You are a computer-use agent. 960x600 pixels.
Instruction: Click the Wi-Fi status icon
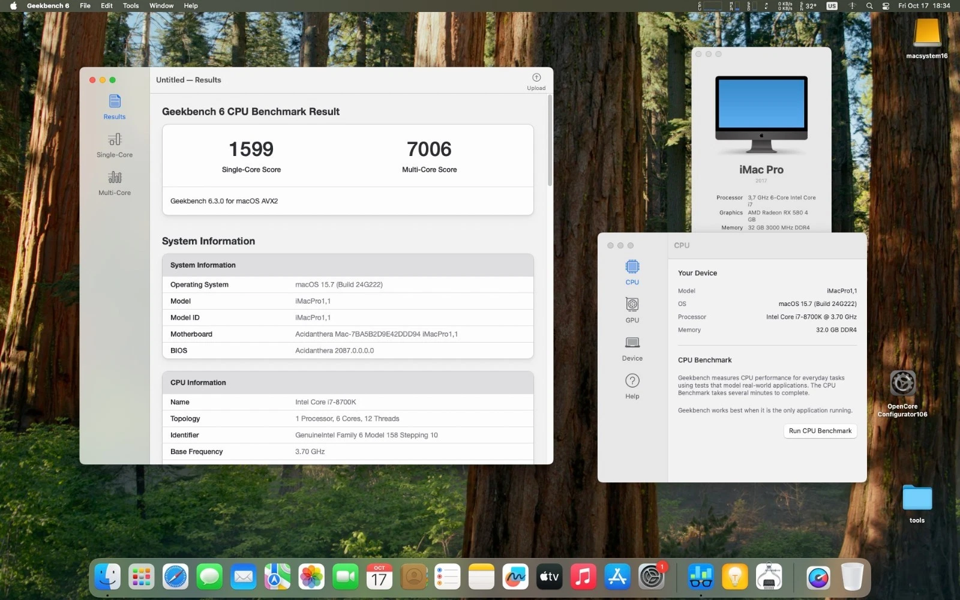(x=851, y=5)
